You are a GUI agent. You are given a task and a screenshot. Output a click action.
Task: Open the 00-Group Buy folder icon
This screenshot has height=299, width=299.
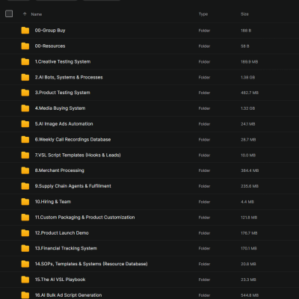(25, 31)
